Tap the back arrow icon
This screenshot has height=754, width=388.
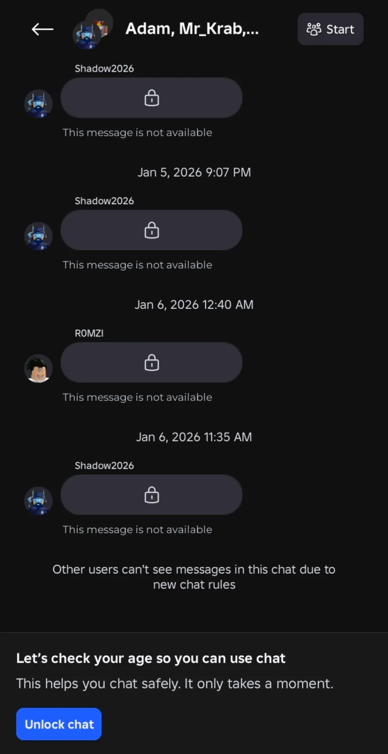[42, 29]
